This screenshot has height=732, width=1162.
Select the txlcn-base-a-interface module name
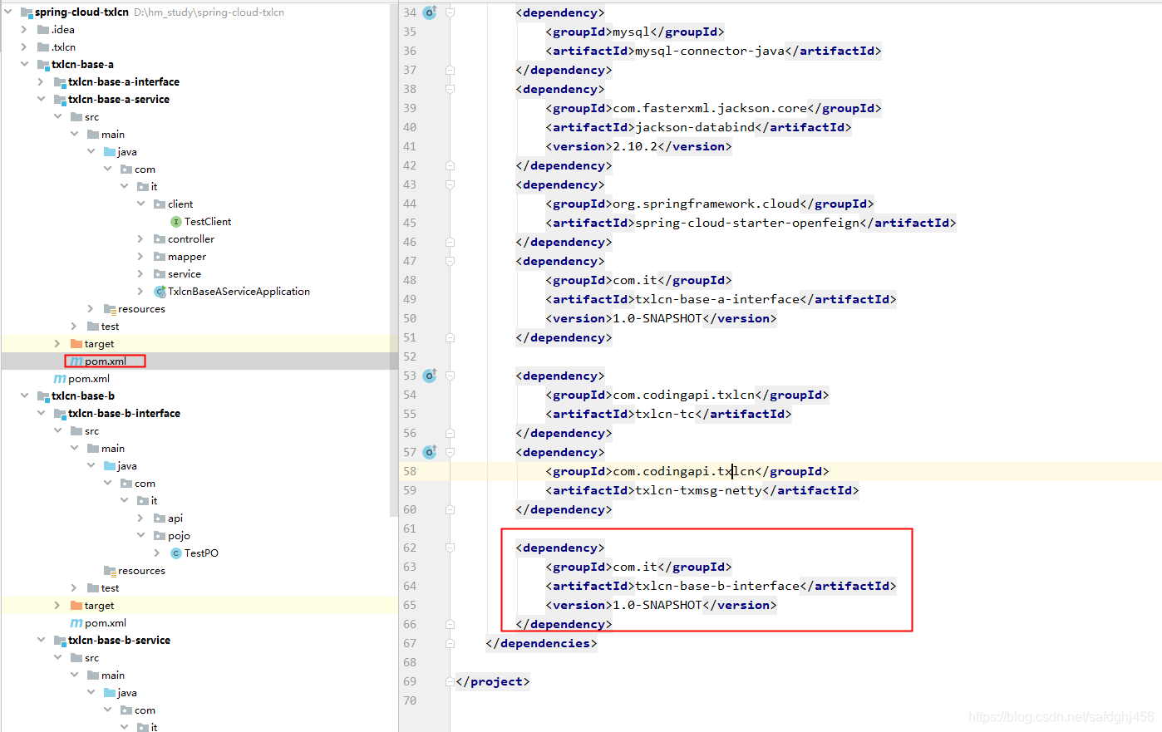(124, 82)
